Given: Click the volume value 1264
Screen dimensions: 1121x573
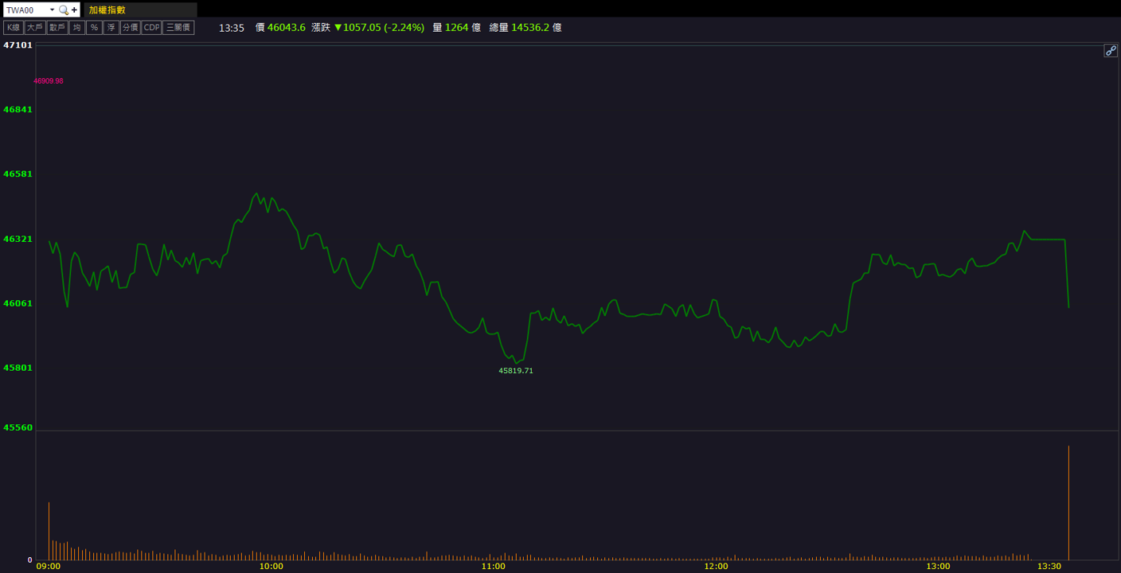Looking at the screenshot, I should pyautogui.click(x=456, y=27).
